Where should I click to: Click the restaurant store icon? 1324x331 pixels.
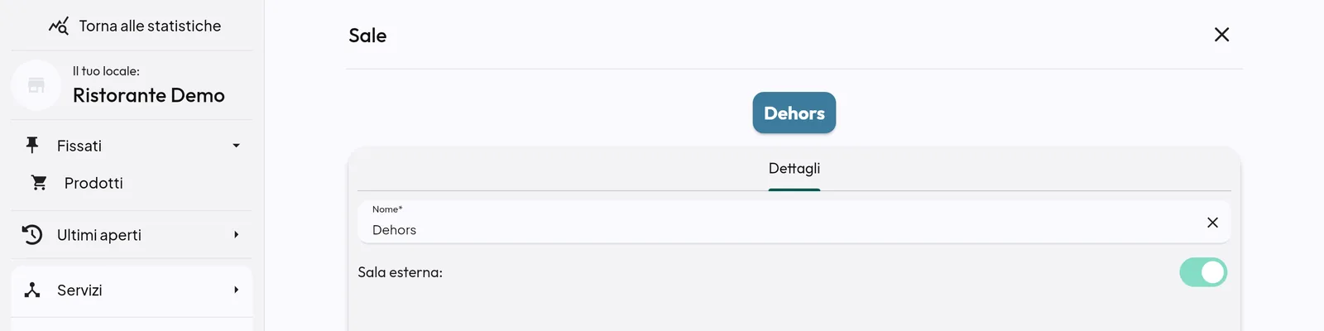point(36,85)
